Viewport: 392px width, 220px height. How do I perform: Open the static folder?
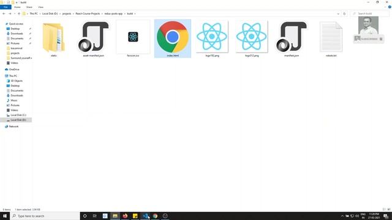tap(53, 39)
